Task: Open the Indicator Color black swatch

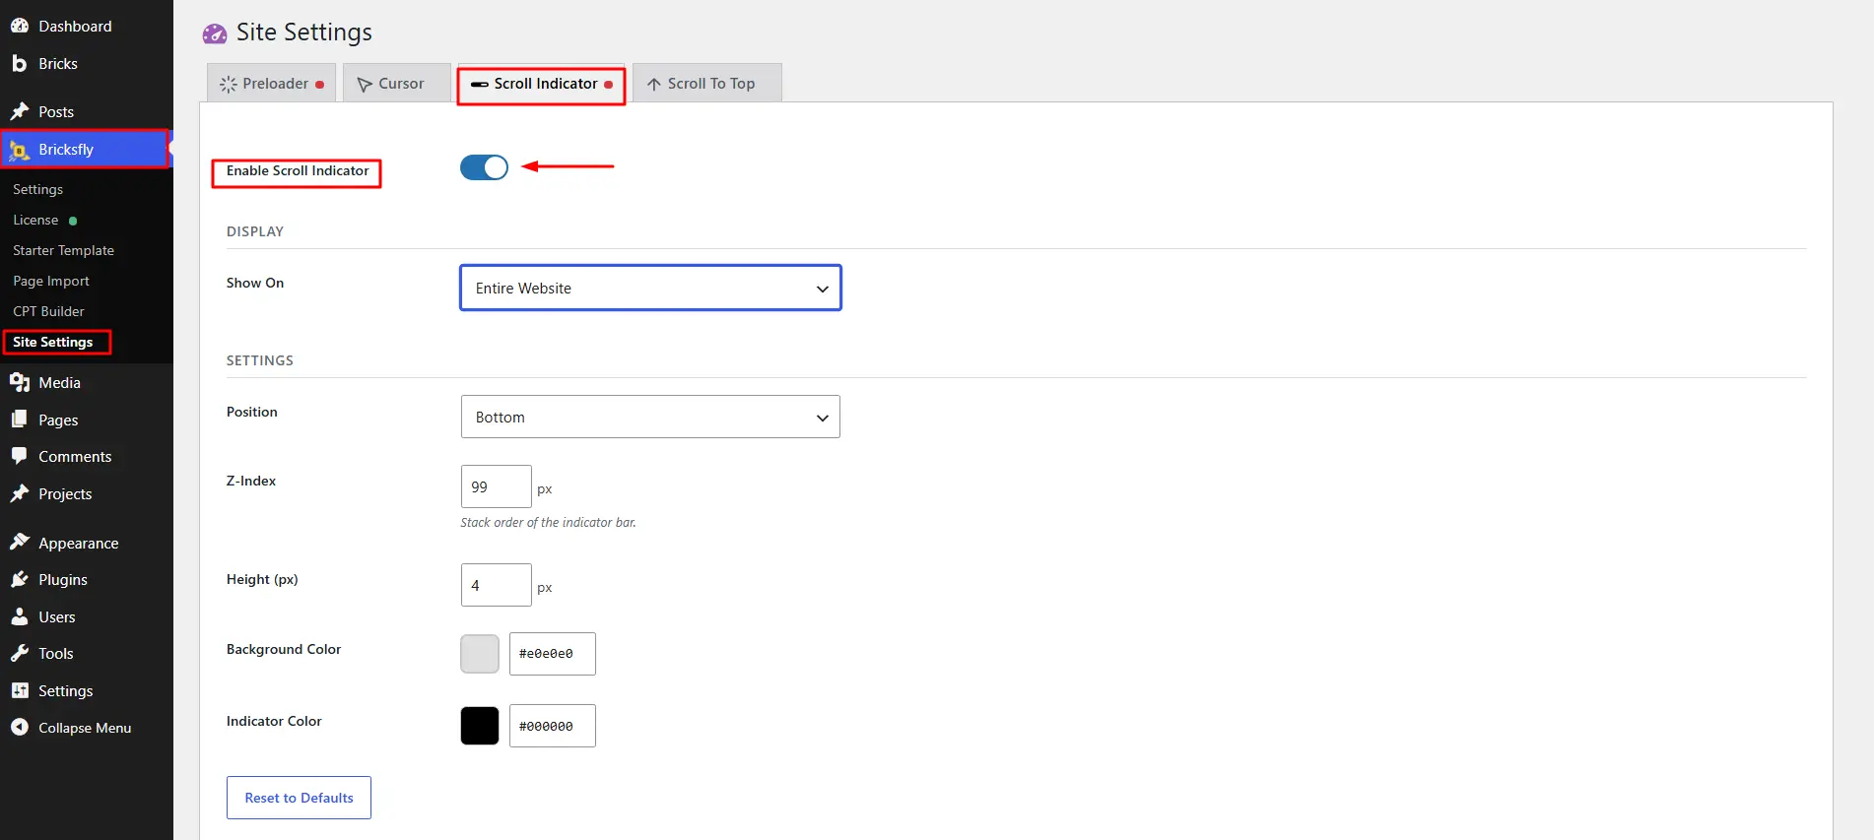Action: coord(480,726)
